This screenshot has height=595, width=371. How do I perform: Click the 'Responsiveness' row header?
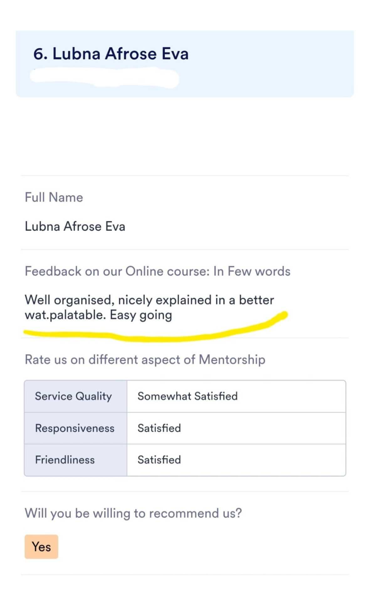click(76, 428)
